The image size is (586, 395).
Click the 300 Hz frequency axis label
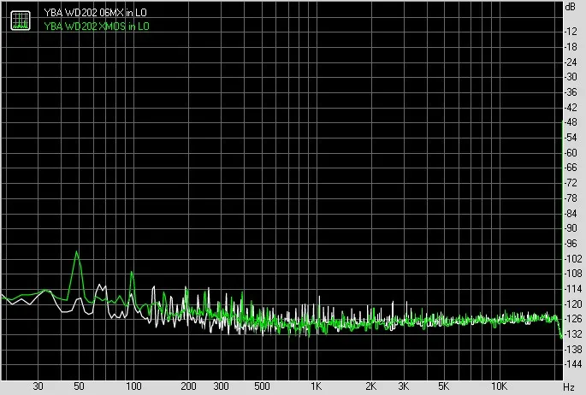(222, 386)
